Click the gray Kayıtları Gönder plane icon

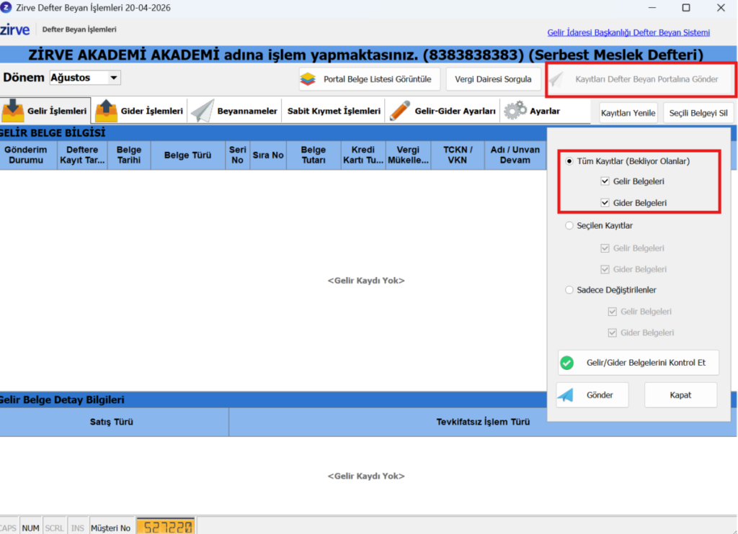(x=556, y=79)
